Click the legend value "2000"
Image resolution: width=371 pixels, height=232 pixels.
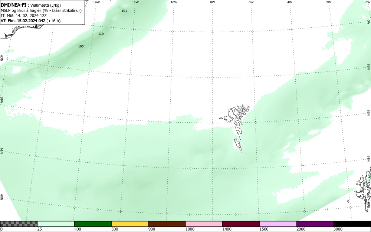[301, 229]
